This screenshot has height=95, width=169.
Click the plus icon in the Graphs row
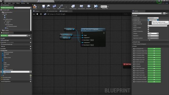click(x=31, y=38)
